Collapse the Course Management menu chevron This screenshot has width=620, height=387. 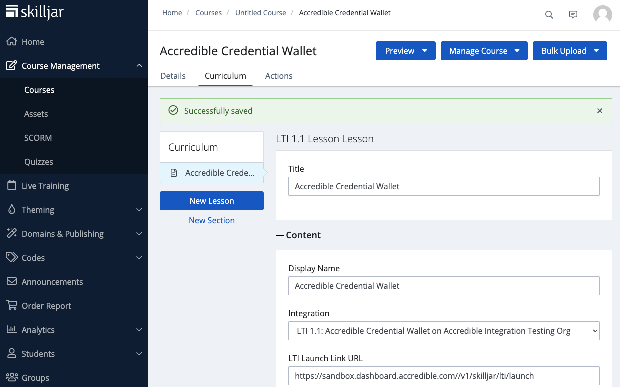(139, 66)
